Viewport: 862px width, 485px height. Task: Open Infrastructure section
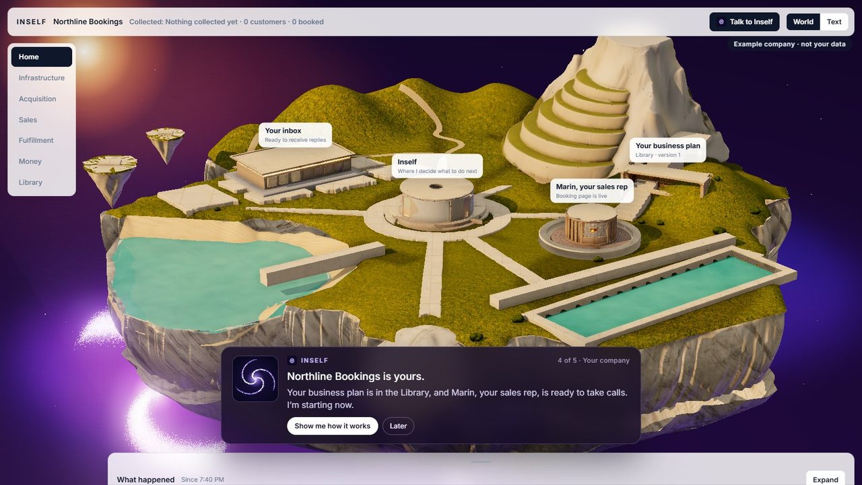[42, 77]
